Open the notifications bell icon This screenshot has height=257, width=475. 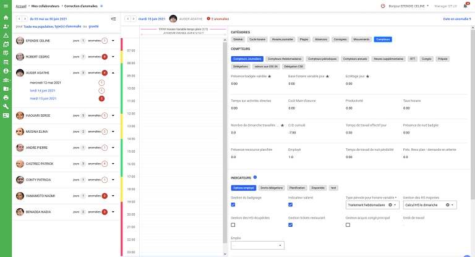pos(465,6)
